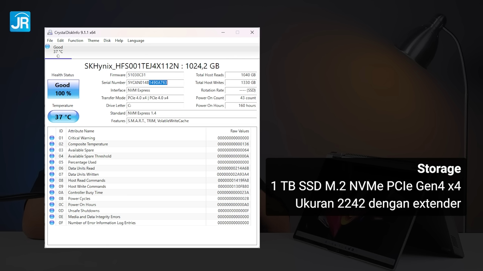This screenshot has width=483, height=271.
Task: Open the Function menu
Action: 75,40
